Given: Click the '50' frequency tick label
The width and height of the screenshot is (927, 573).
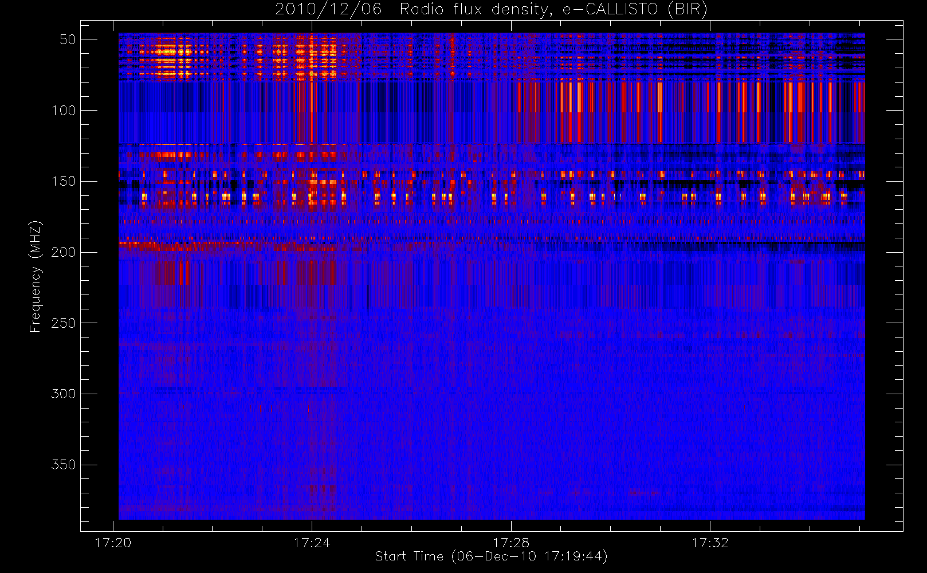Looking at the screenshot, I should click(x=68, y=40).
